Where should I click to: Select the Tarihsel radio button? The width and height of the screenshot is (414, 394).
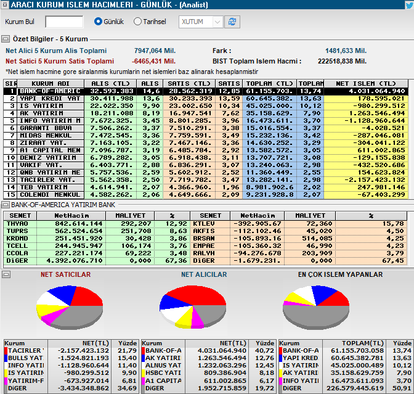pyautogui.click(x=137, y=22)
